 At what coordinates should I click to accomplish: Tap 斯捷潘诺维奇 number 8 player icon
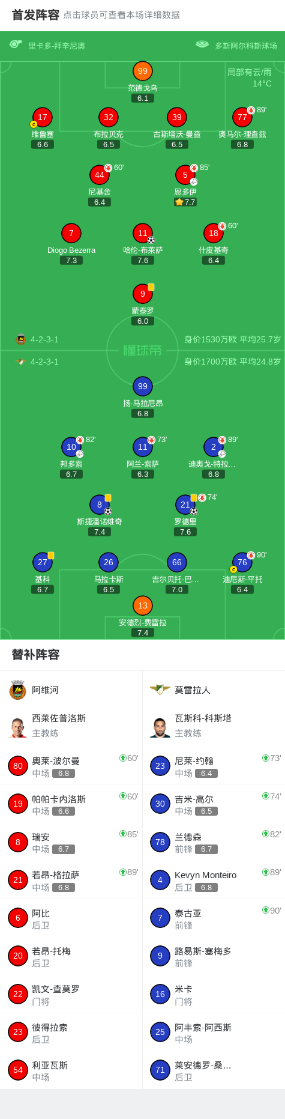100,505
